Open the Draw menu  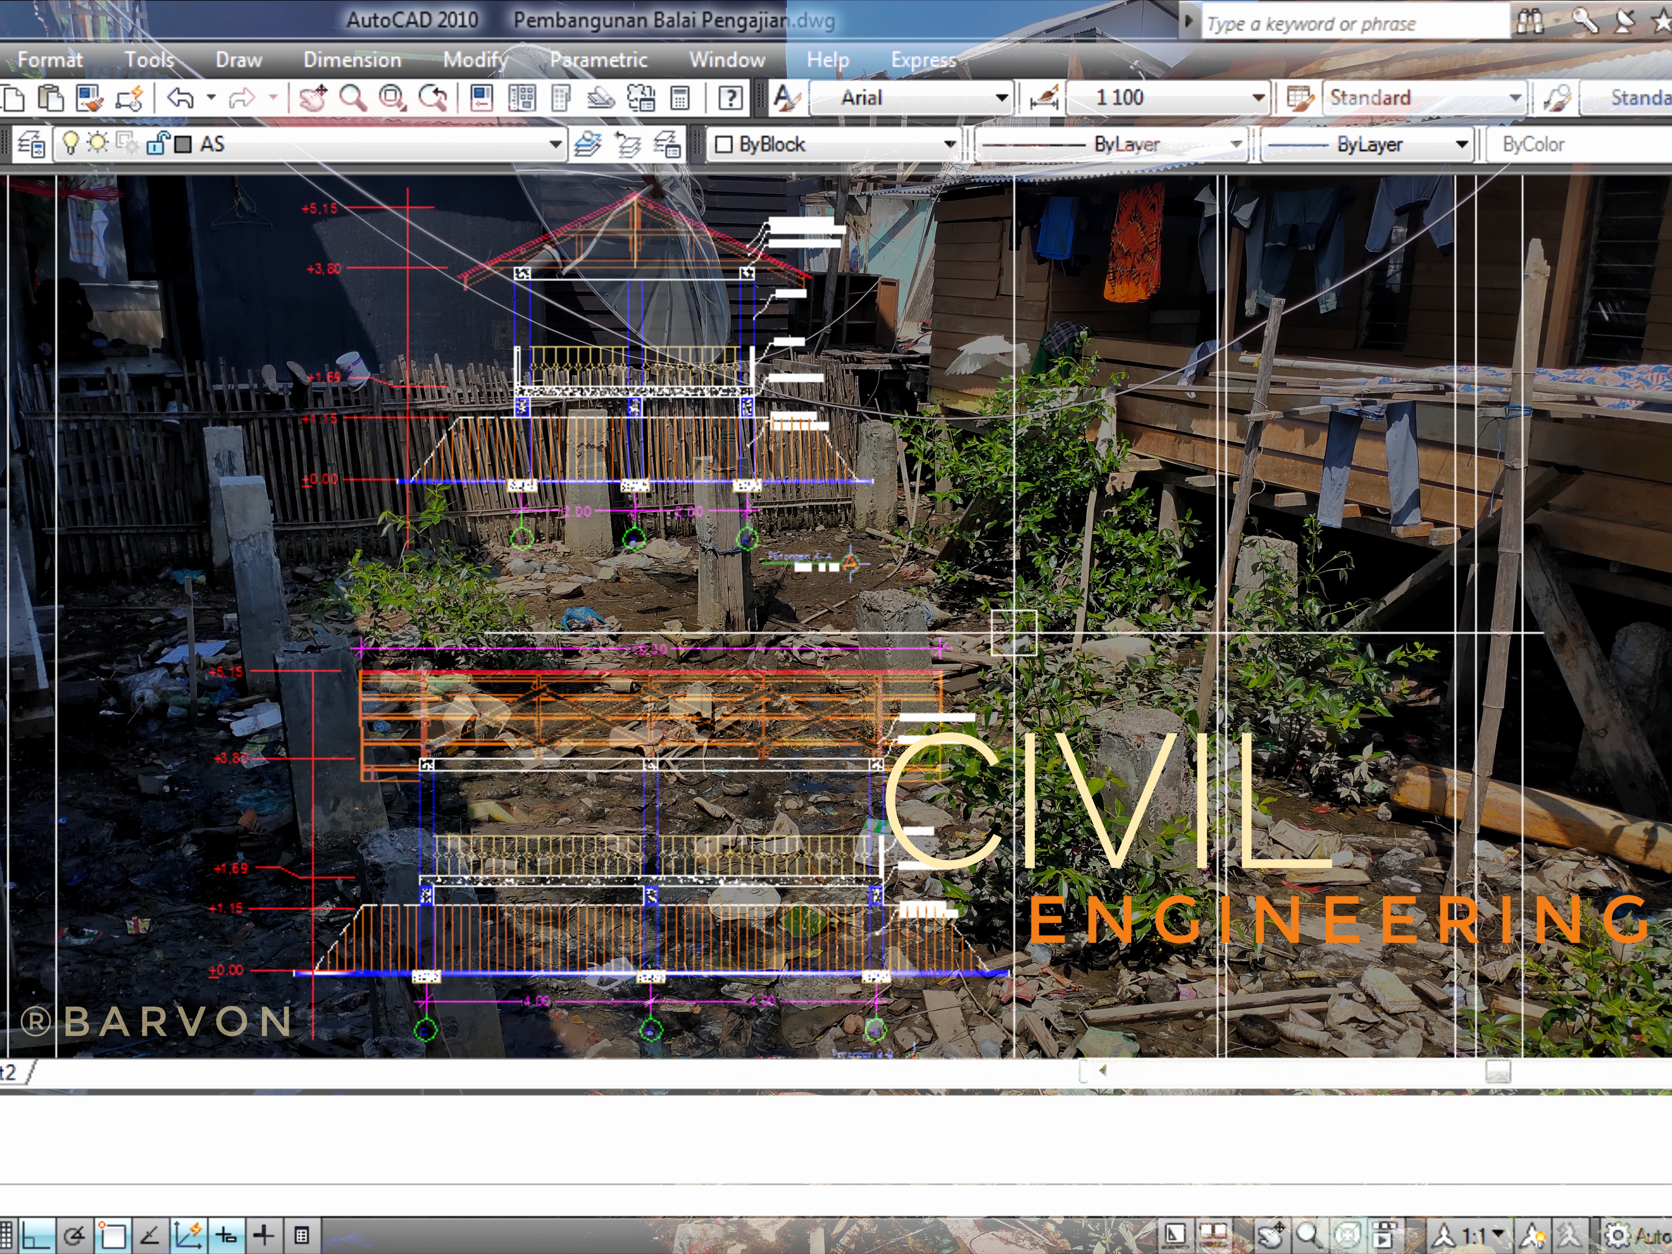(x=239, y=60)
